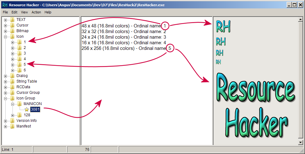Click the MAINICON folder icon

click(19, 104)
